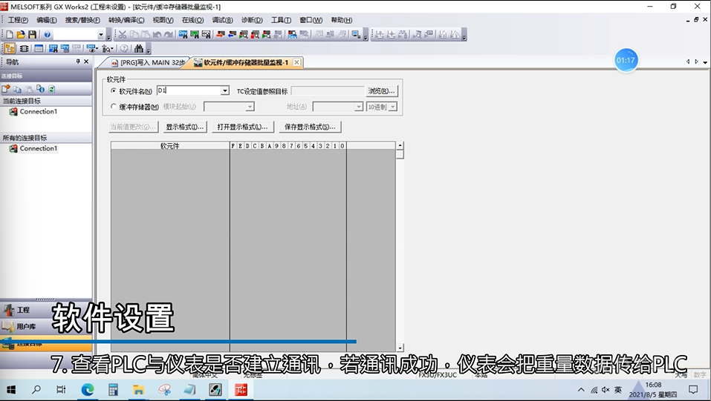
Task: Open Microsoft Edge from the taskbar
Action: click(88, 389)
